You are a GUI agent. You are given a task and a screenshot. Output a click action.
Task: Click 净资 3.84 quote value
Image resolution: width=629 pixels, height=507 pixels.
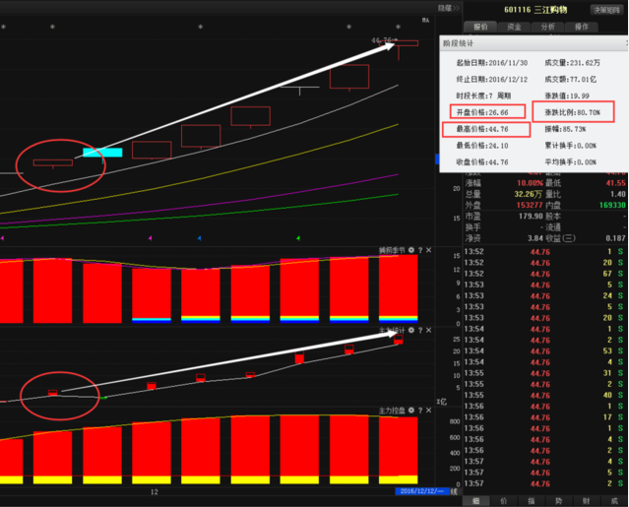[x=535, y=238]
